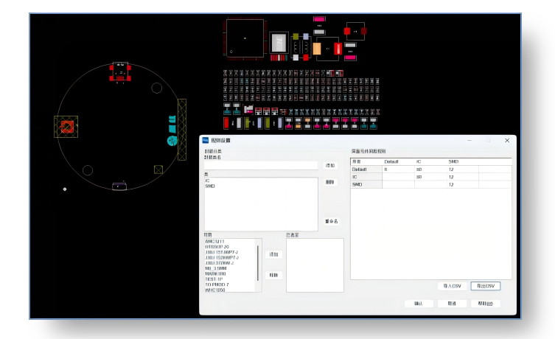Select the IC class in the class list
Viewport: 555px width, 339px height.
(x=208, y=181)
